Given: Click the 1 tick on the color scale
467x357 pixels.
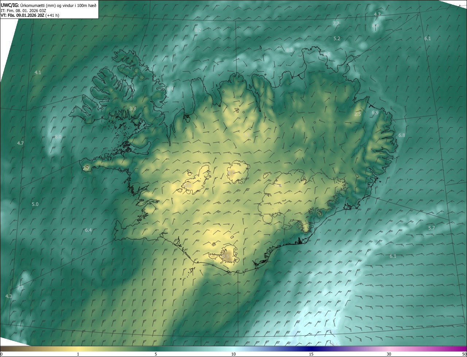Looking at the screenshot, I should tap(78, 354).
